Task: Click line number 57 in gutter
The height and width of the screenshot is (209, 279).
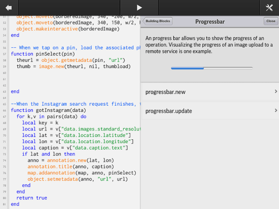Action: click(x=5, y=54)
